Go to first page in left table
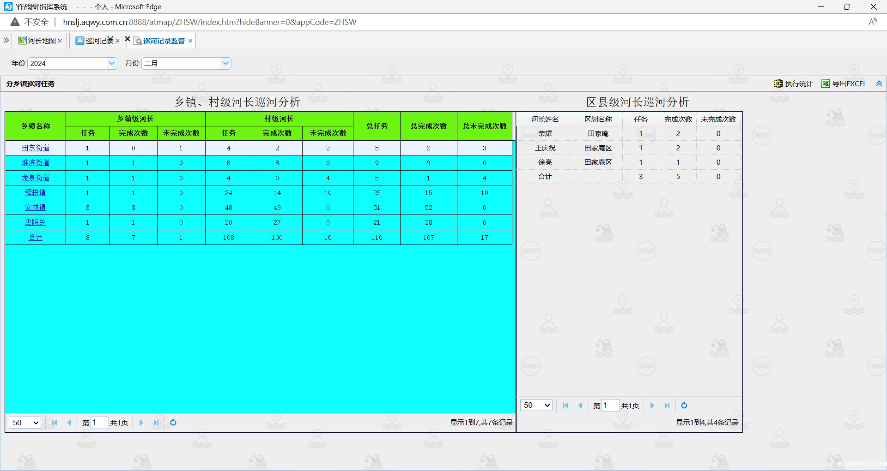Image resolution: width=887 pixels, height=471 pixels. point(55,423)
